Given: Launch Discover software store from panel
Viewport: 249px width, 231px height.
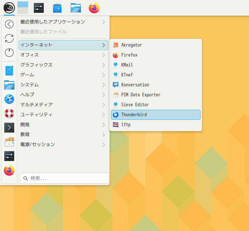Looking at the screenshot, I should pos(57,8).
